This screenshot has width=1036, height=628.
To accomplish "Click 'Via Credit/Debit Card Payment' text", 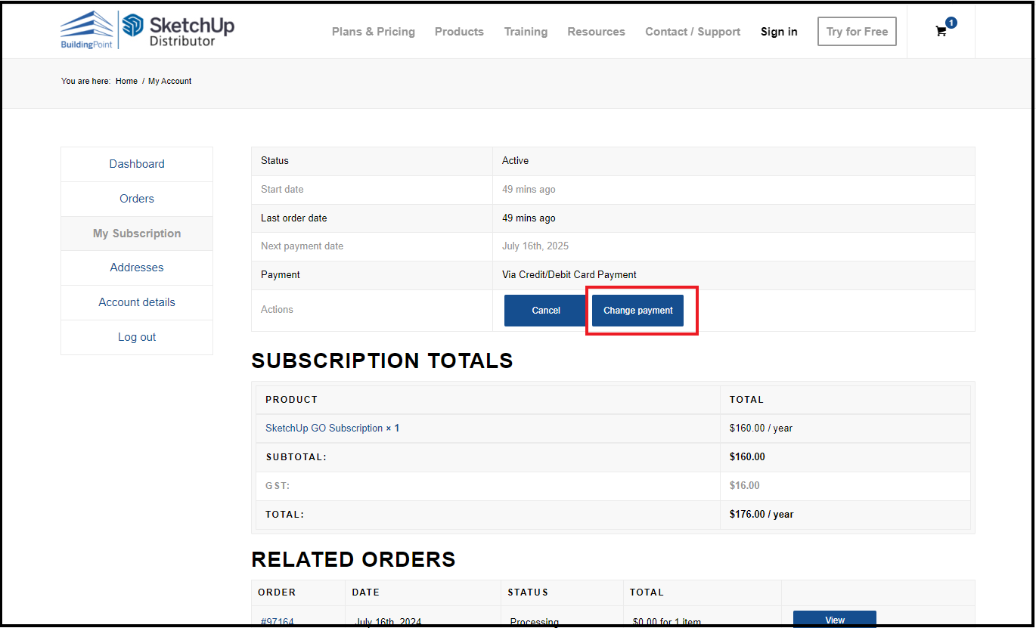I will [x=569, y=274].
